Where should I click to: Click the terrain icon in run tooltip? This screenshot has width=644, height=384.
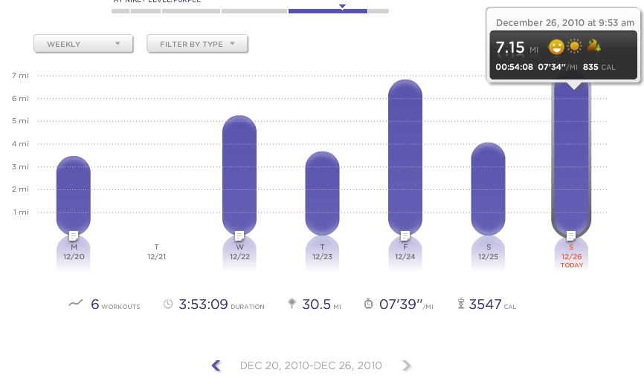pyautogui.click(x=593, y=48)
